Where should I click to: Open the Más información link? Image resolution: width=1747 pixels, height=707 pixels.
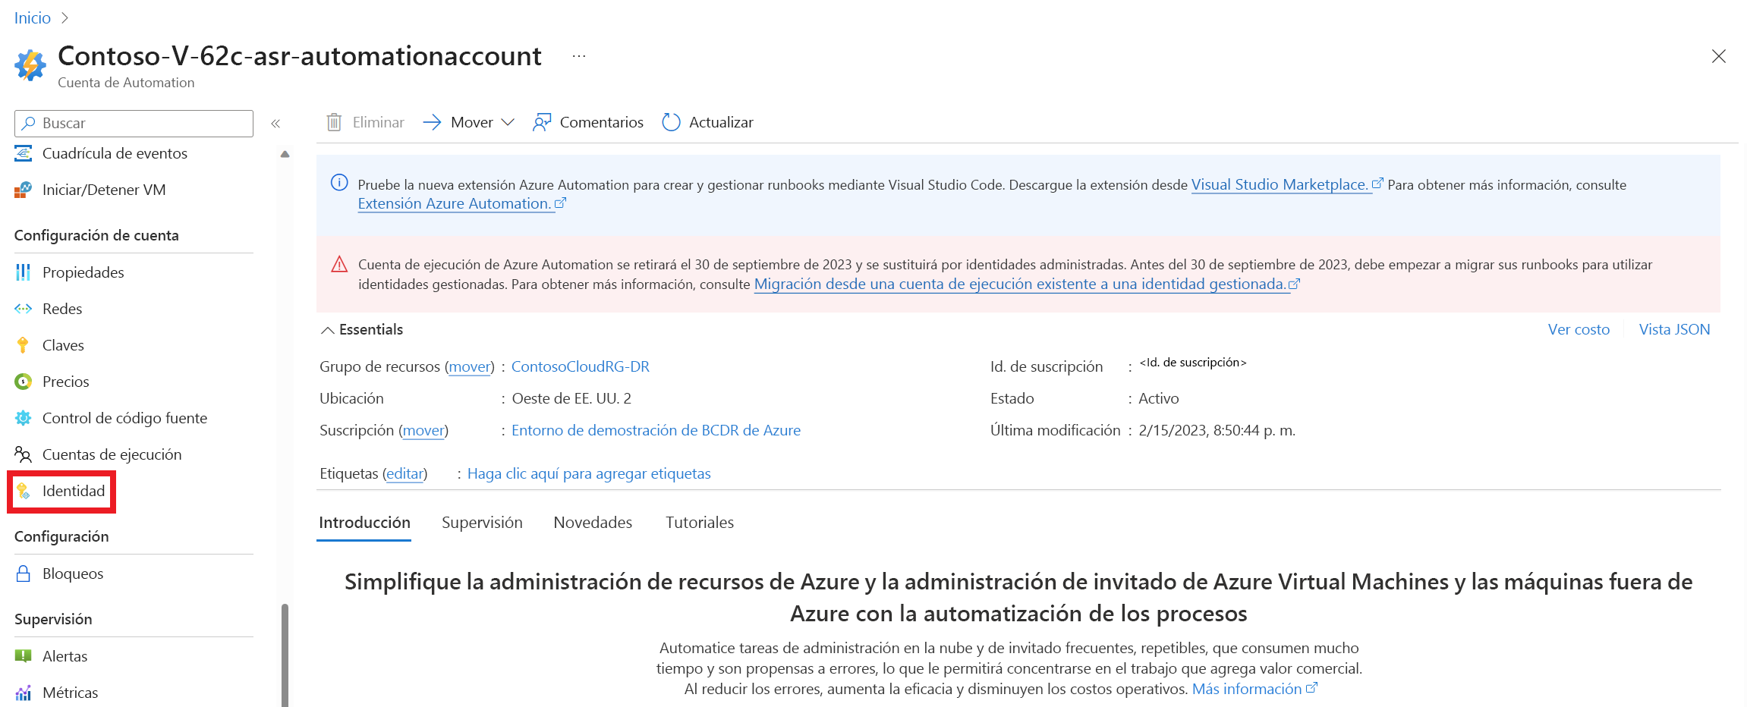coord(1254,689)
